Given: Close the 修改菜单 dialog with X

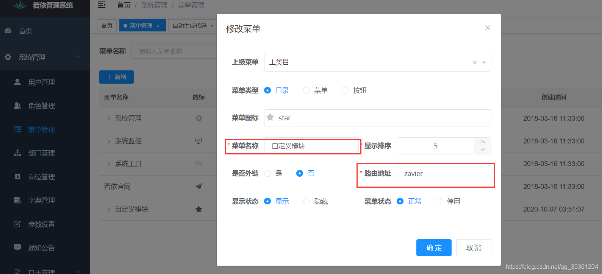Looking at the screenshot, I should 488,28.
